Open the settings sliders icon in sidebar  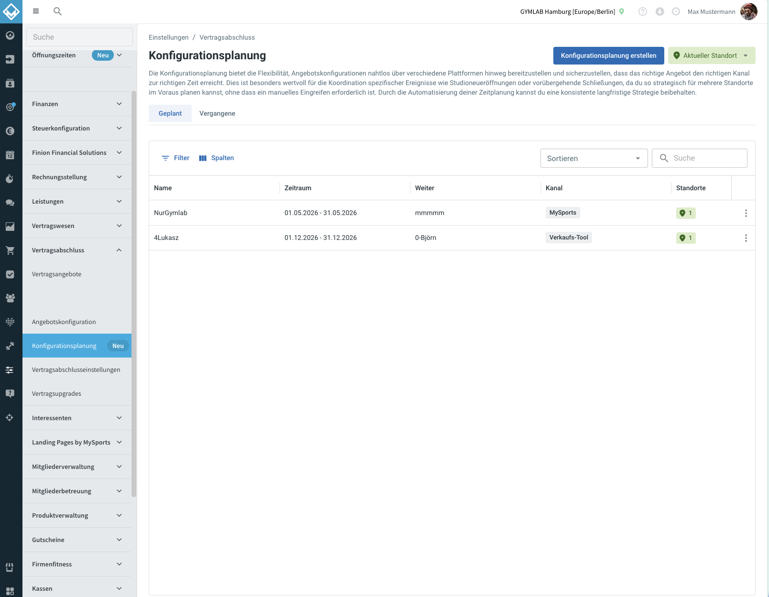pyautogui.click(x=10, y=370)
